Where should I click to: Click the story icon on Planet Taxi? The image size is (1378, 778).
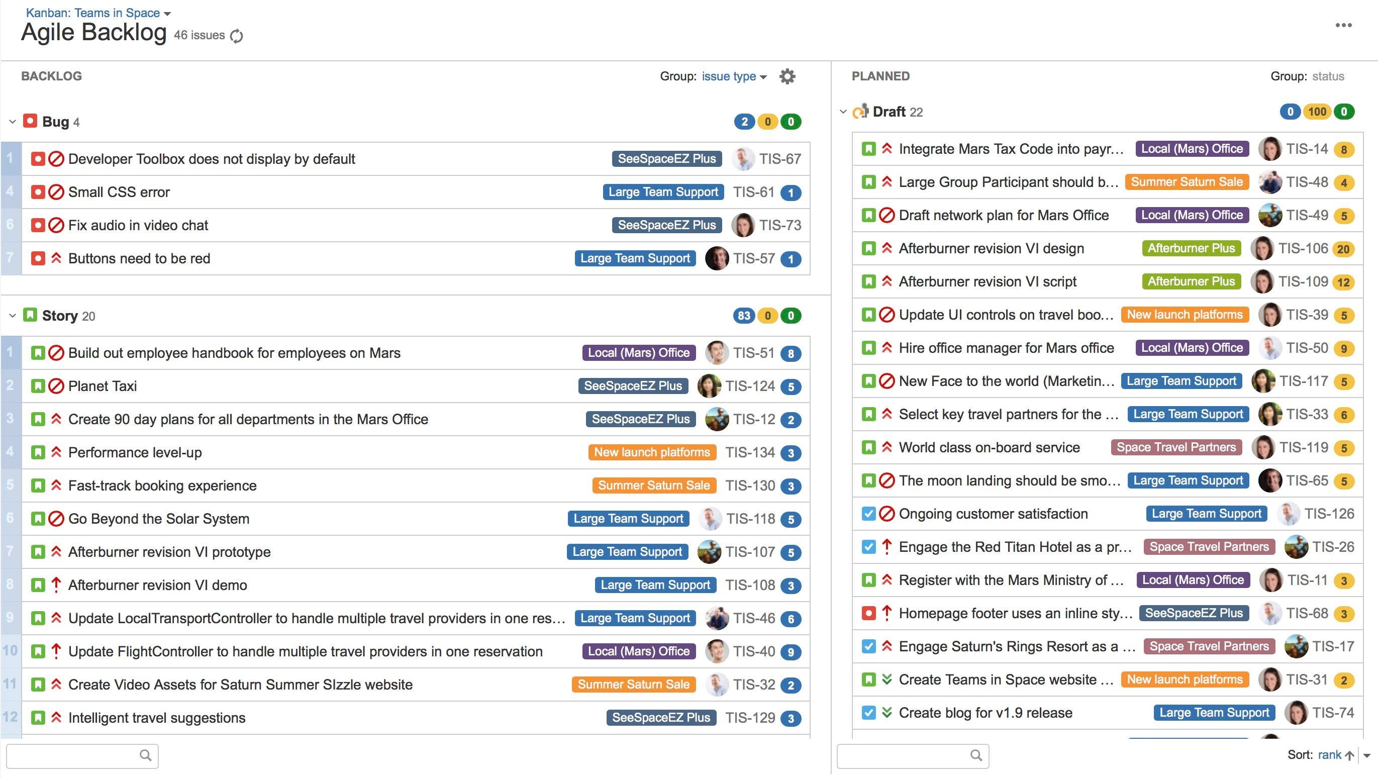click(38, 386)
